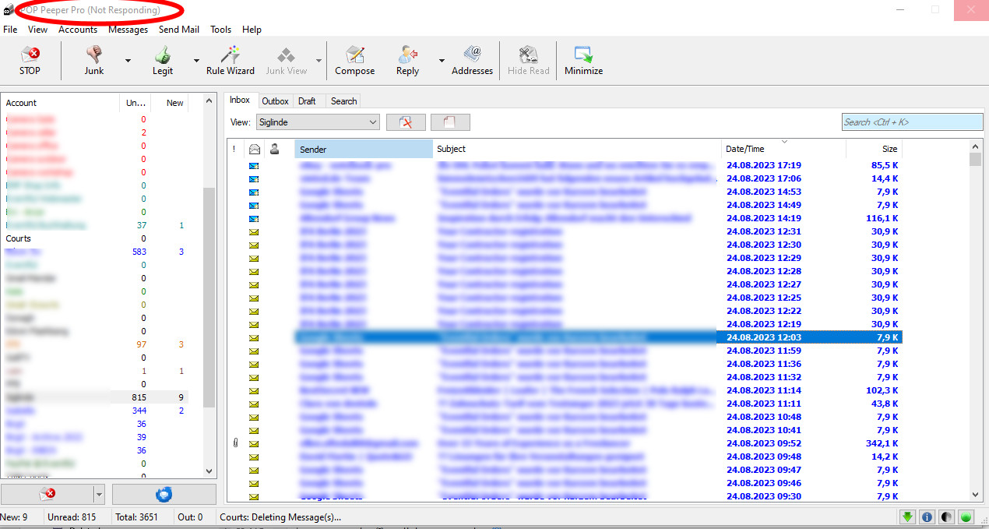
Task: Click the blank page button beside View
Action: tap(450, 122)
